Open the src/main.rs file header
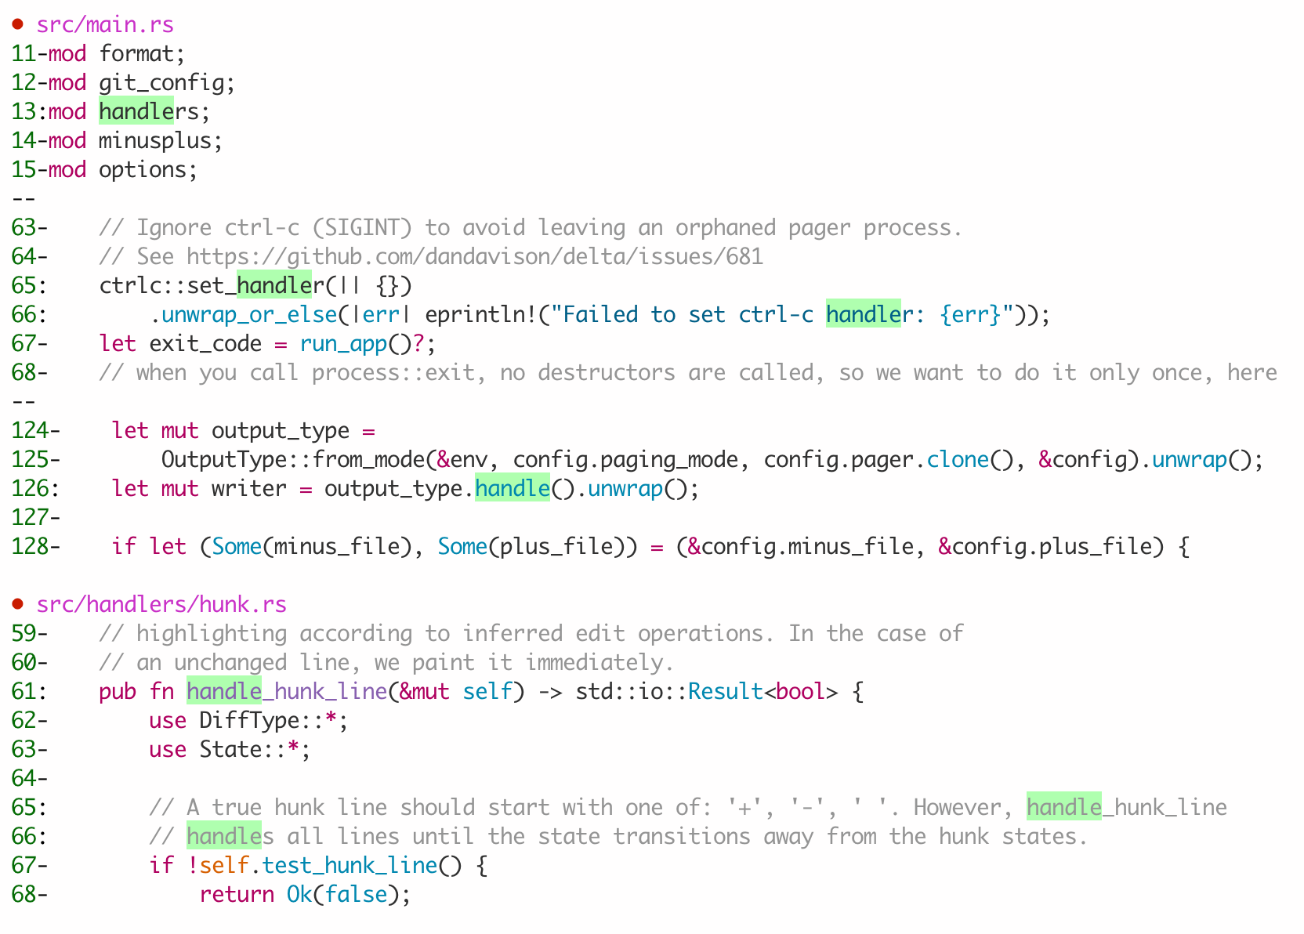This screenshot has height=934, width=1304. [x=104, y=24]
